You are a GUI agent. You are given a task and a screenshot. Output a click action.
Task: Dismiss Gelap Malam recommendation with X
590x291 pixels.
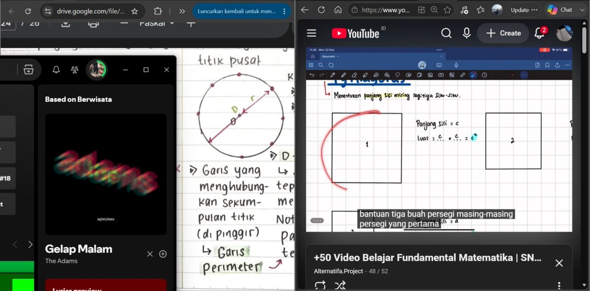pyautogui.click(x=150, y=254)
